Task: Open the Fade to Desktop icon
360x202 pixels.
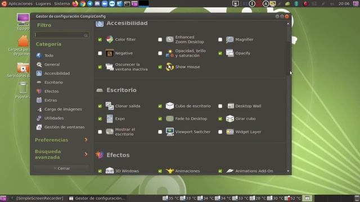Action: pos(170,118)
